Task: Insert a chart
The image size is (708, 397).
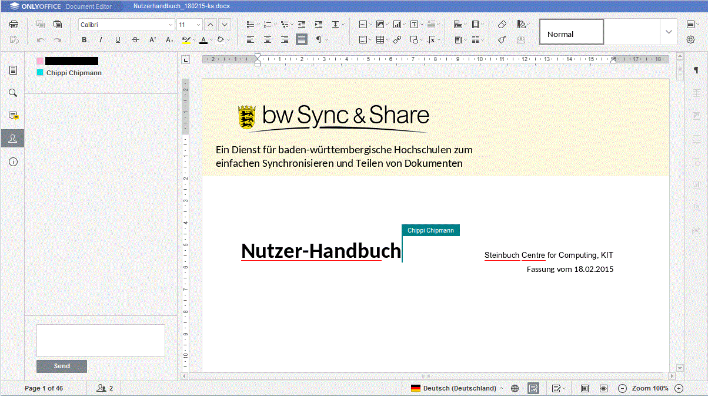Action: (399, 24)
